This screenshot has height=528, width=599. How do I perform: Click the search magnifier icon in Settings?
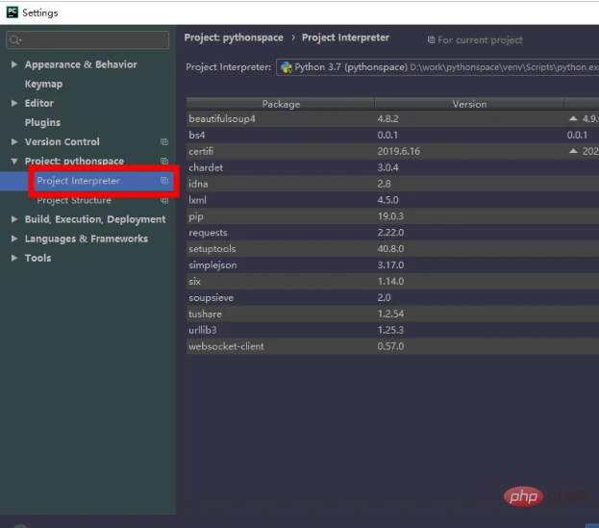point(15,40)
